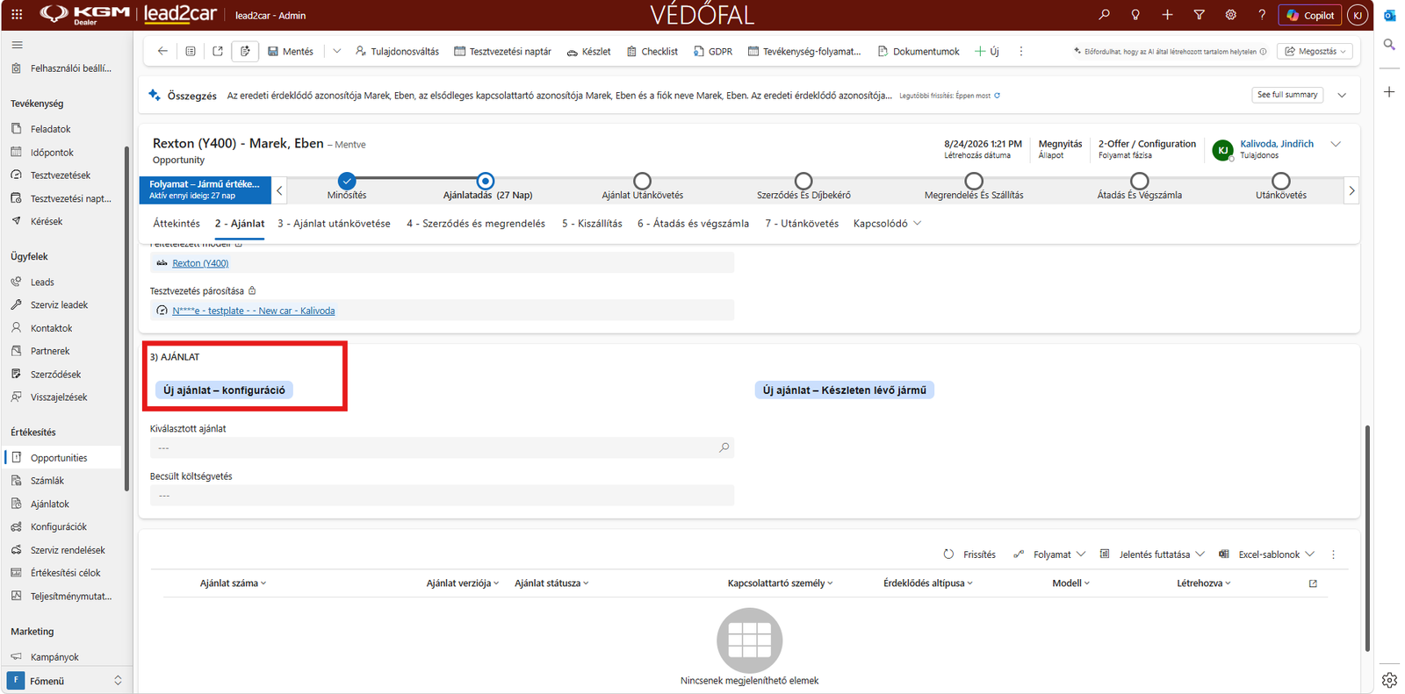Click the Becsült költségvetés input field
The height and width of the screenshot is (694, 1405).
click(442, 496)
